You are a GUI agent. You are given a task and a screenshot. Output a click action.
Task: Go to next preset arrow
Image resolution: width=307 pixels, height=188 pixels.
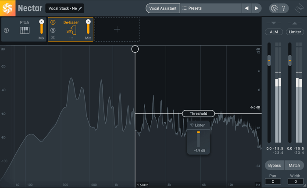click(x=257, y=8)
